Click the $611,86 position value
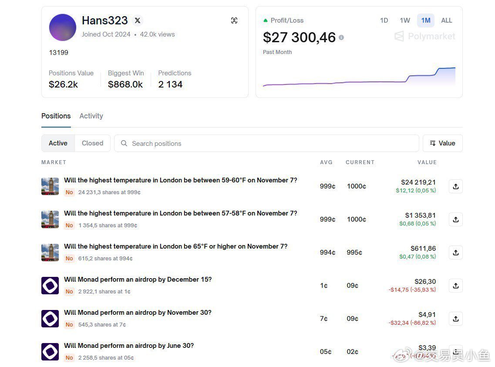Viewport: 495px width, 367px height. click(423, 249)
